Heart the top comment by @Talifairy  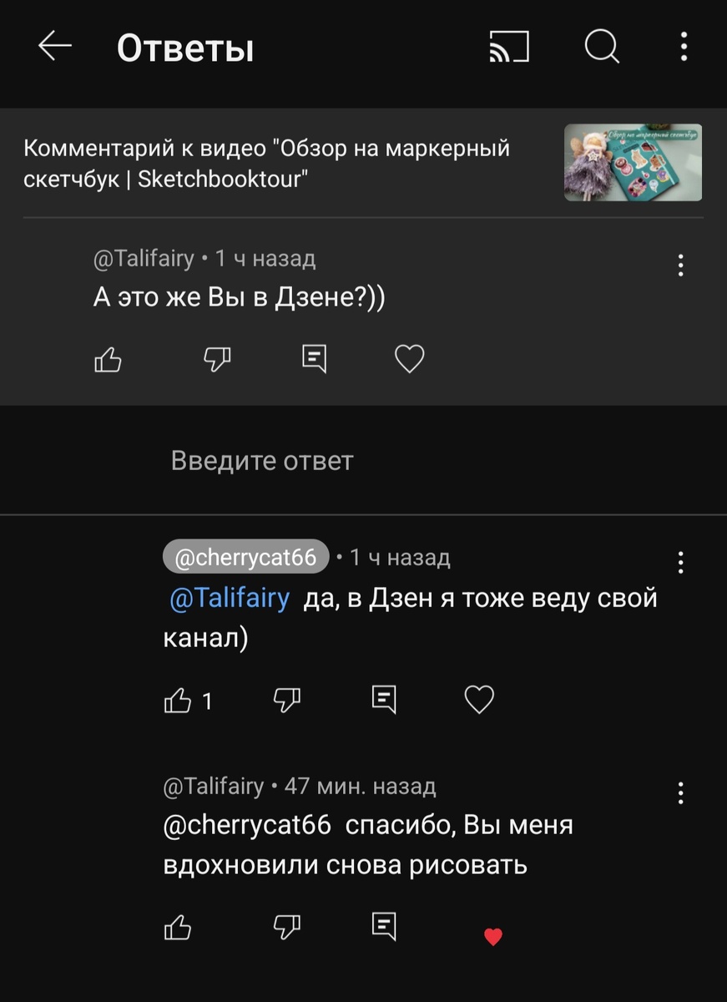tap(408, 359)
